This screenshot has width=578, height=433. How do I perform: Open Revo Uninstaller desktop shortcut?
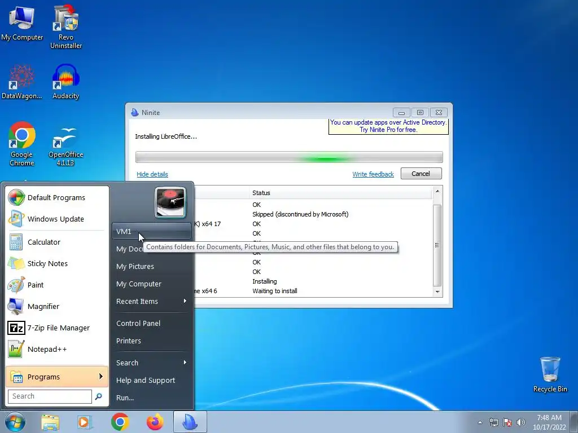pyautogui.click(x=66, y=26)
